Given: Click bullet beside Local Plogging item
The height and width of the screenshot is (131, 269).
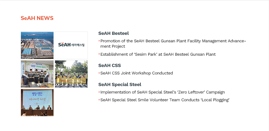Looking at the screenshot, I should tap(99, 100).
